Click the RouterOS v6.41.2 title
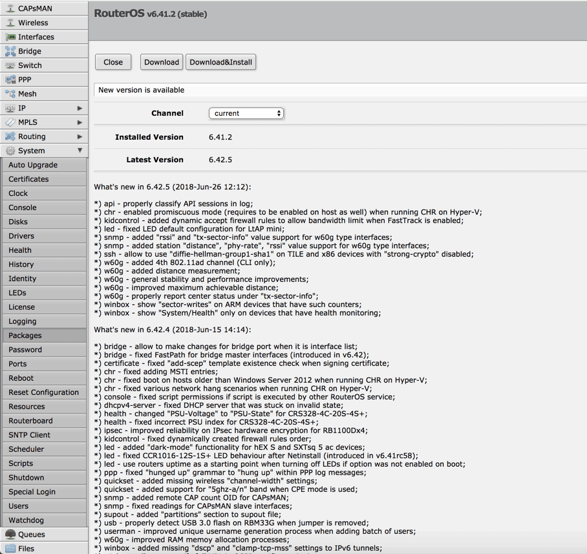 (151, 14)
